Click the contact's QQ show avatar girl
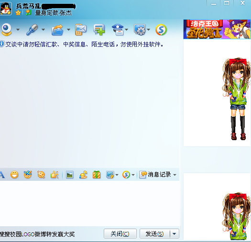251x242 pixels. click(x=236, y=99)
